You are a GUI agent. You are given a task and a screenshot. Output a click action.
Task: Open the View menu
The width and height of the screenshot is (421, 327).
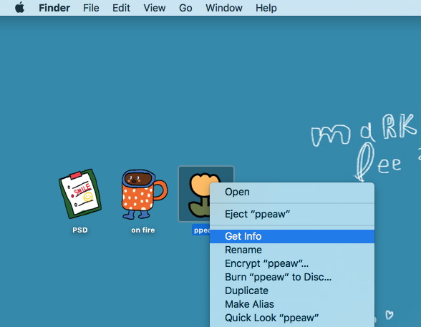[155, 8]
